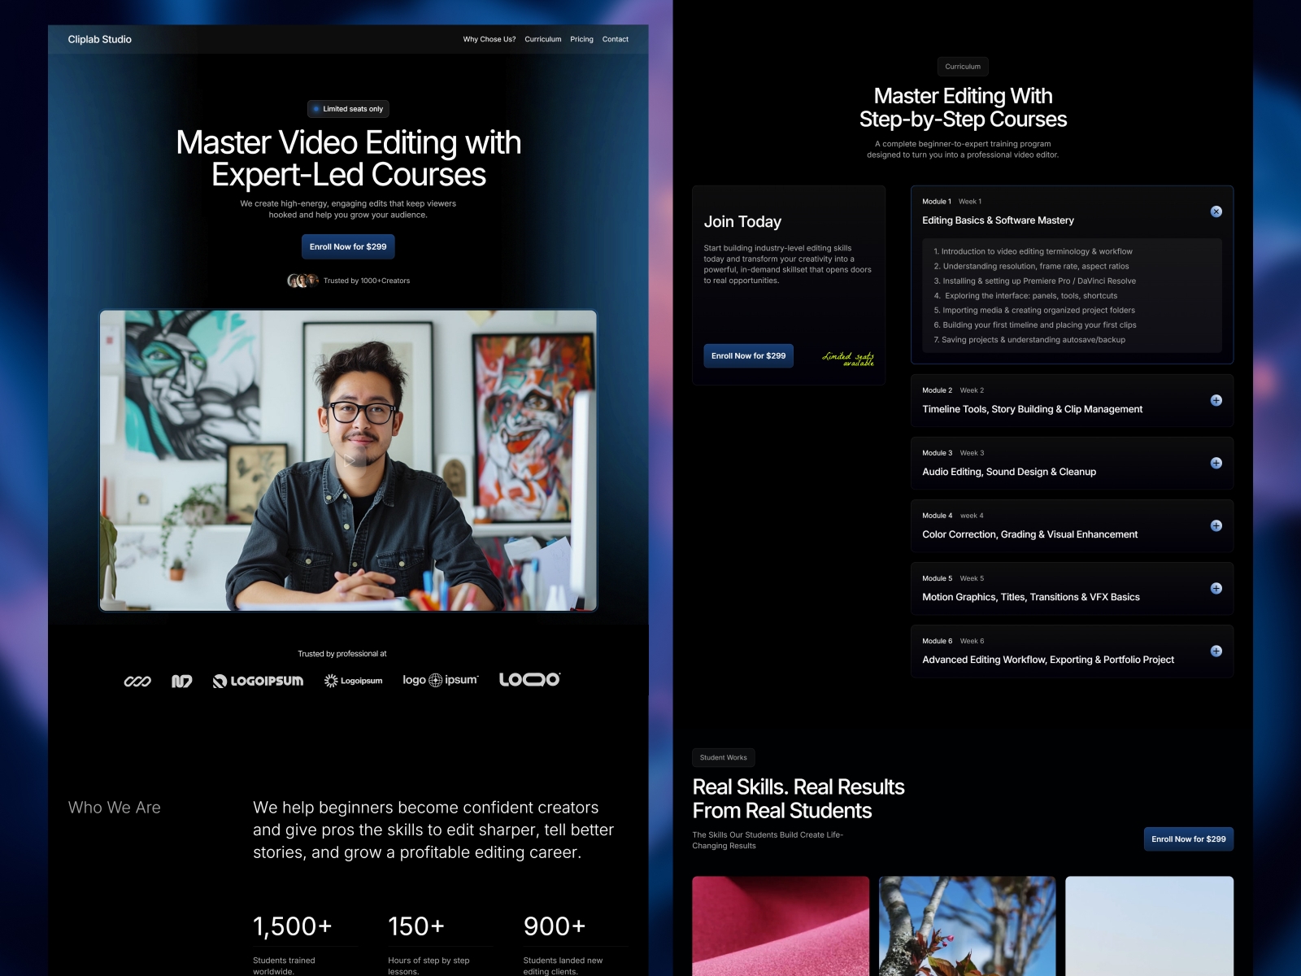Click the first infinity-style partner logo
This screenshot has width=1301, height=976.
[137, 681]
